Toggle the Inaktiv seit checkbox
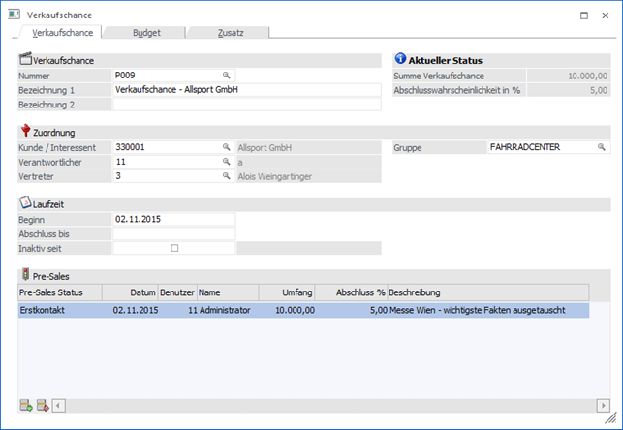623x430 pixels. [x=174, y=248]
